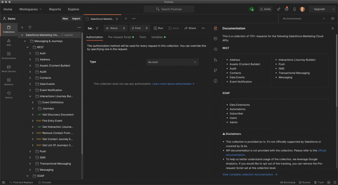
Task: Expand the Auth folder
Action: pyautogui.click(x=30, y=53)
